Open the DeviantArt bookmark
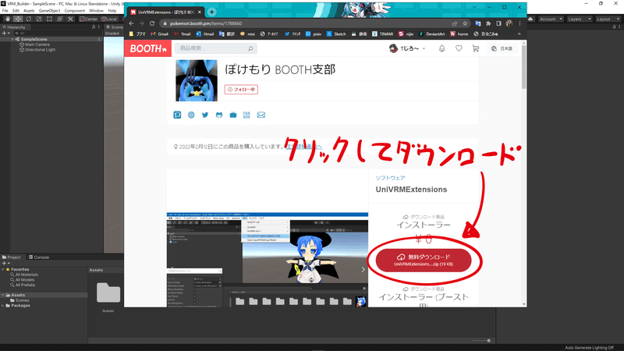 tap(432, 34)
